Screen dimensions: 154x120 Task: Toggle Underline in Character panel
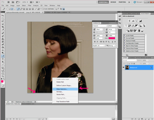(112, 42)
